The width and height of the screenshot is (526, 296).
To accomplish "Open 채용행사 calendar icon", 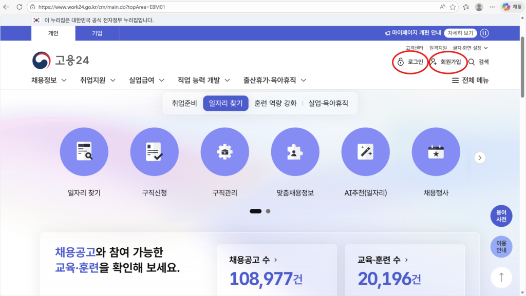I will (x=436, y=151).
